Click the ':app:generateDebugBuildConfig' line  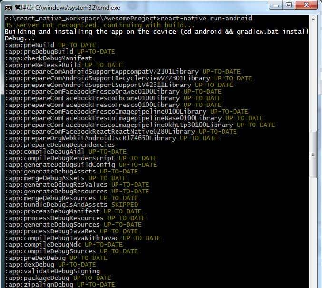pos(81,165)
